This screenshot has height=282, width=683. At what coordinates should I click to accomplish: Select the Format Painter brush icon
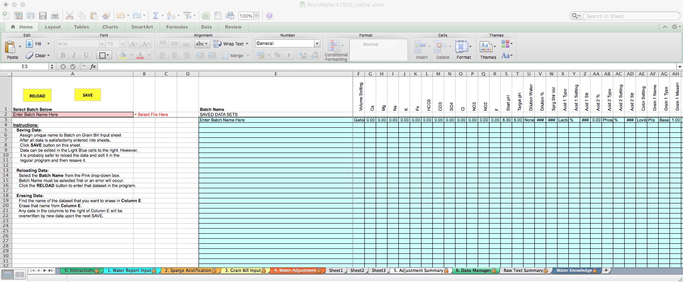(106, 16)
